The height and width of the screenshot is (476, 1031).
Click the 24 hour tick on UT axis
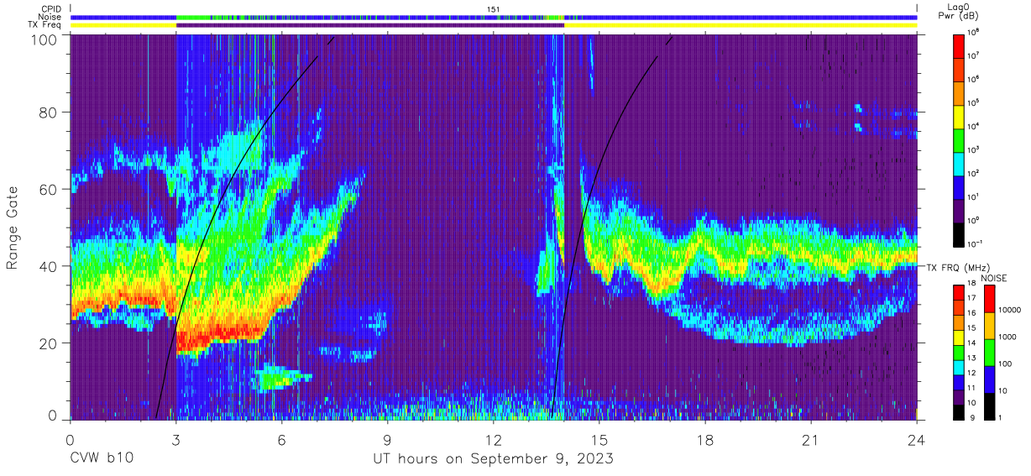[x=917, y=439]
